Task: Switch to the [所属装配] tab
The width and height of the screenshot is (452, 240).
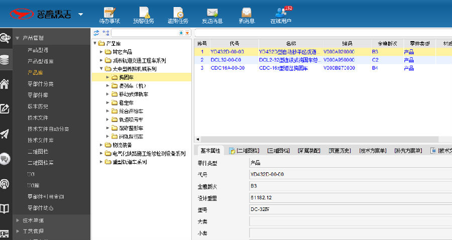Action: 309,151
